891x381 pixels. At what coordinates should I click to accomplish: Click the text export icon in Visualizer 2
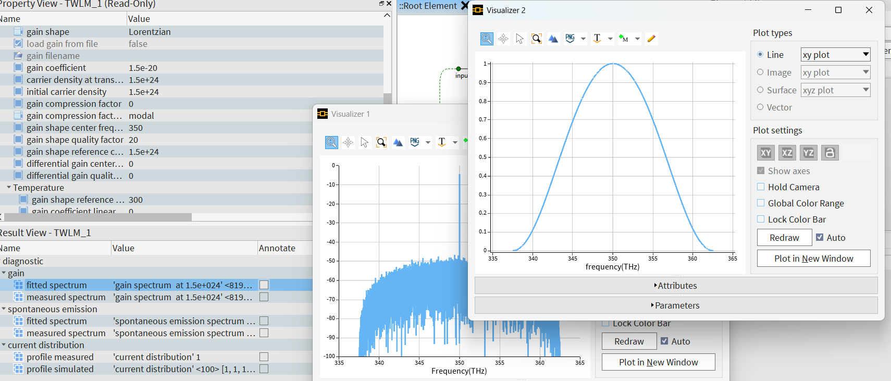tap(597, 39)
